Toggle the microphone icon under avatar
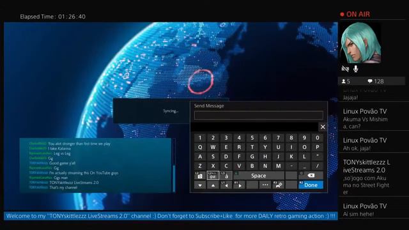 [x=355, y=69]
